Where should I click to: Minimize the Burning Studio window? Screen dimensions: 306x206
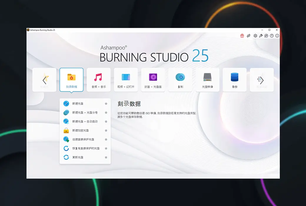[262, 30]
